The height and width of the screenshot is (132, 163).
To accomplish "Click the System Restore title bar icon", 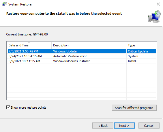I will coord(4,4).
